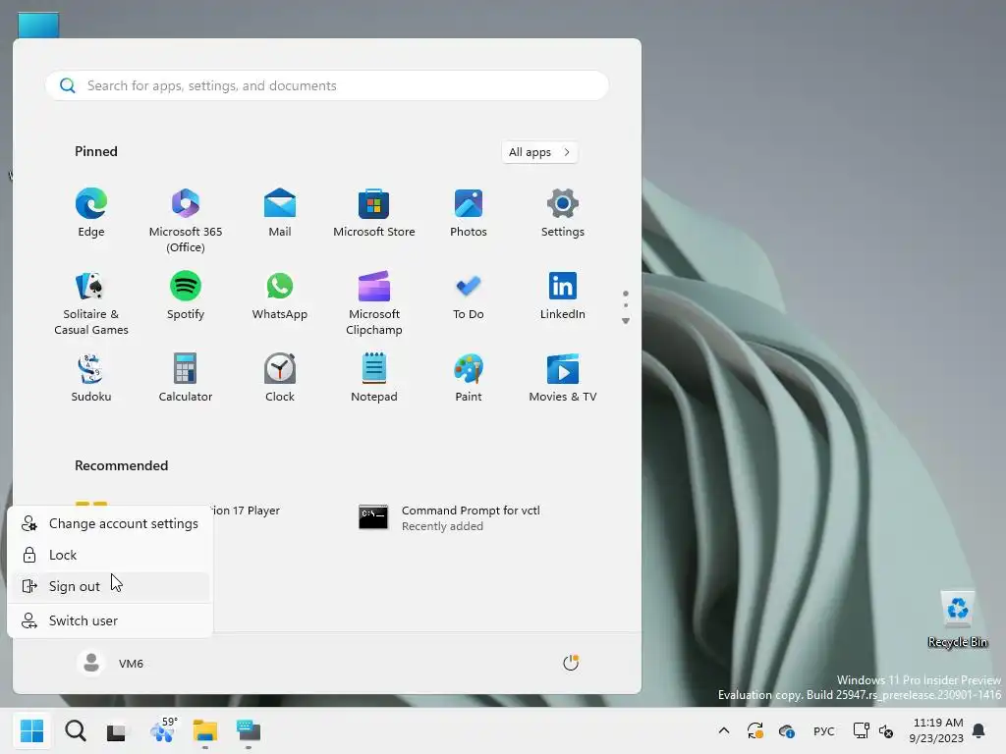Image resolution: width=1006 pixels, height=754 pixels.
Task: Launch Microsoft Clipchamp
Action: click(374, 303)
